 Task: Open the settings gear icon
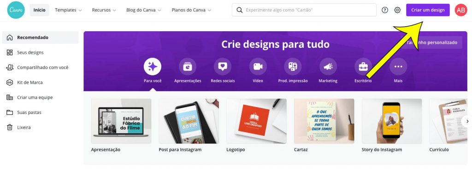click(x=397, y=10)
